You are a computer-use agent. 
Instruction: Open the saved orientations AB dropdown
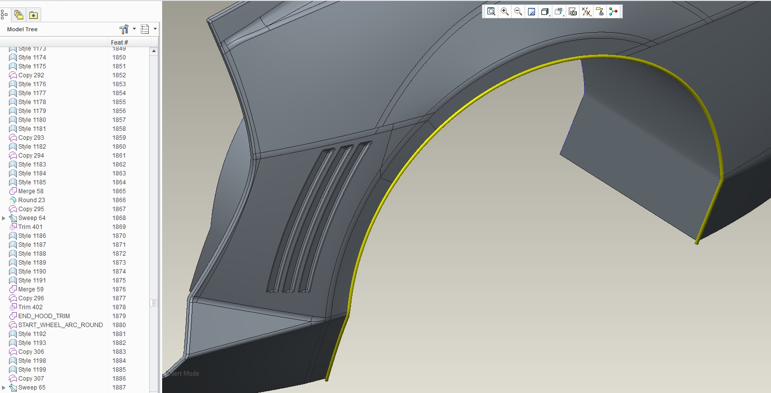point(559,11)
